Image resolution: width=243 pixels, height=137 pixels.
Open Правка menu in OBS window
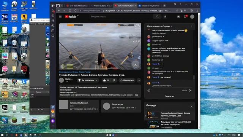pyautogui.click(x=42, y=24)
